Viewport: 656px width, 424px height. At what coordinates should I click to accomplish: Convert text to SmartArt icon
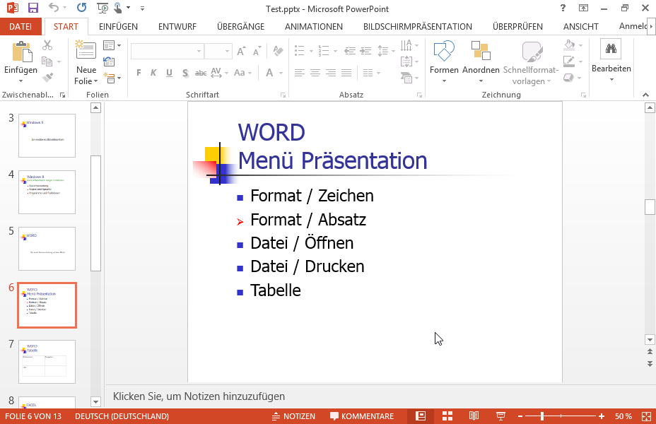tap(406, 78)
